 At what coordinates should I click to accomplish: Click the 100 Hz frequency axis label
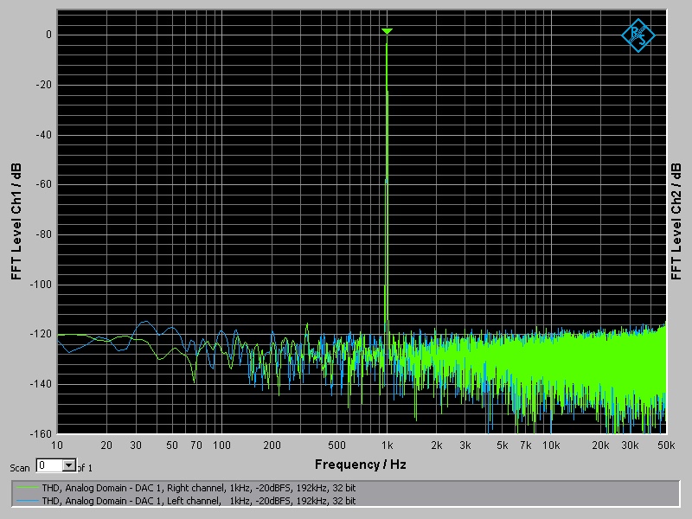click(x=221, y=445)
